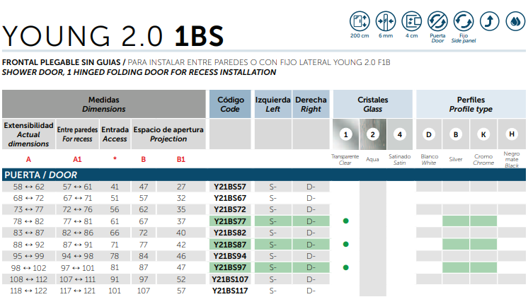Click highlighted code Y21BS97

(230, 267)
